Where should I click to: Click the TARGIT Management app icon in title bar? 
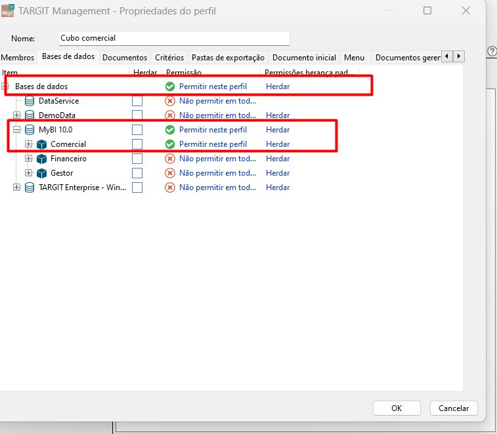(8, 10)
